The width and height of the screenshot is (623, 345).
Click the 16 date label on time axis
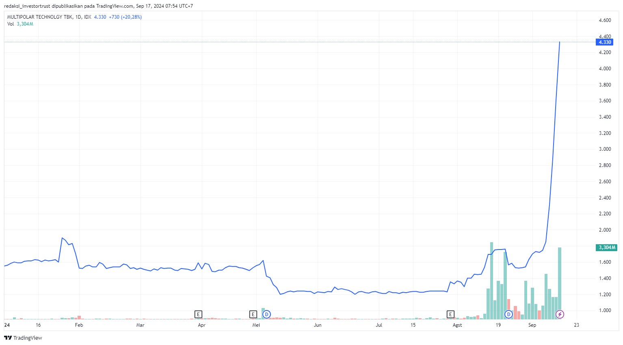pyautogui.click(x=38, y=325)
